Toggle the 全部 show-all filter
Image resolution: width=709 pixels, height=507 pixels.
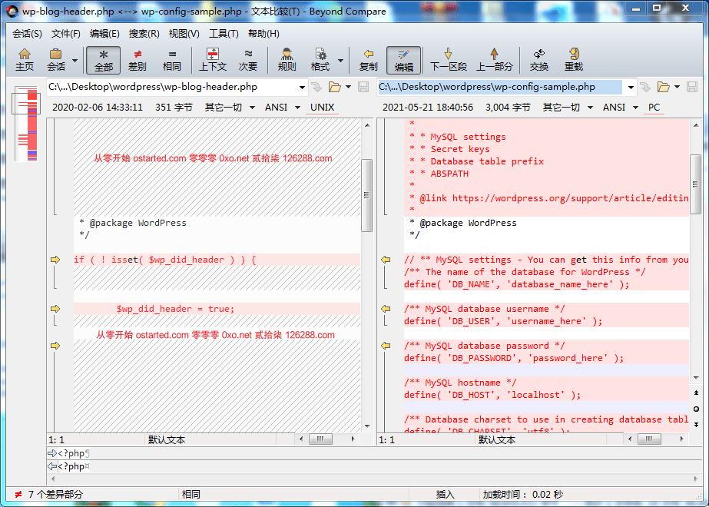104,60
